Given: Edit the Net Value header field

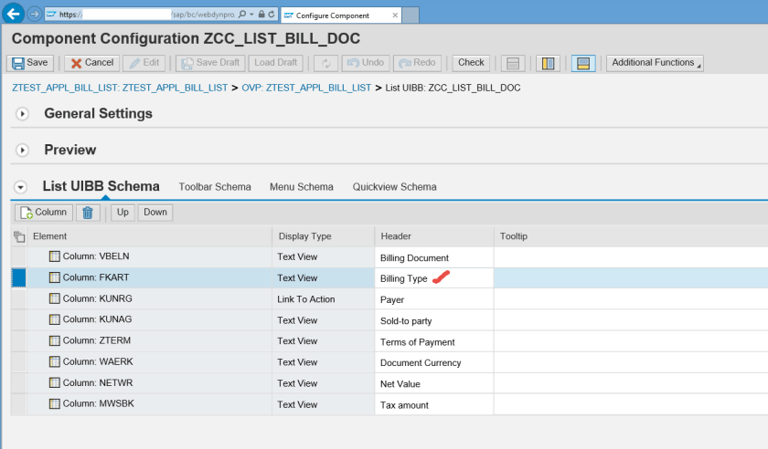Looking at the screenshot, I should click(434, 384).
